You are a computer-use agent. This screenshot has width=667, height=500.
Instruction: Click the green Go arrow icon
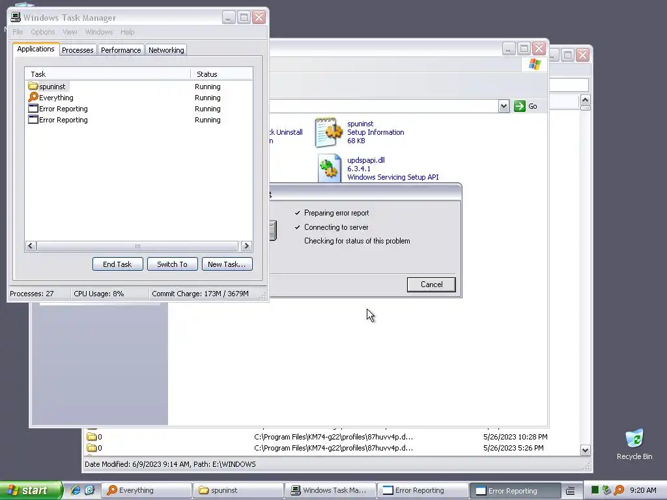point(519,106)
